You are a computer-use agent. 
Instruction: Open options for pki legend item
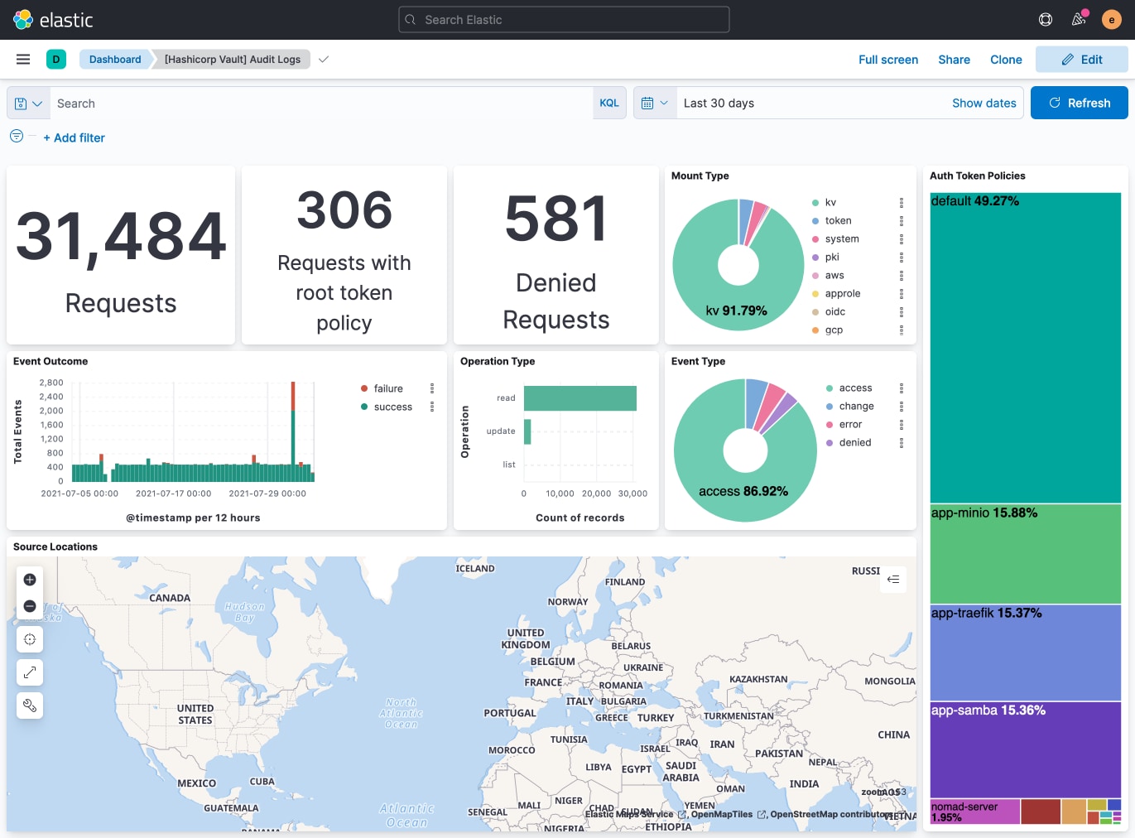tap(902, 258)
